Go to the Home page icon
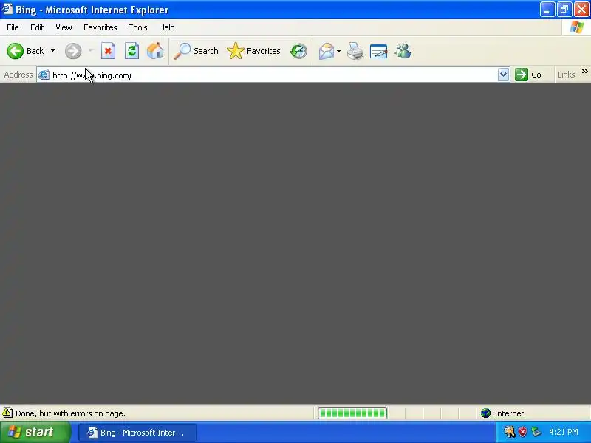This screenshot has height=443, width=591. coord(155,51)
